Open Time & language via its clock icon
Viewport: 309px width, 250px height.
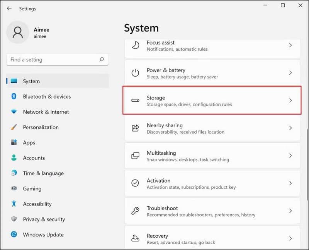(x=14, y=173)
